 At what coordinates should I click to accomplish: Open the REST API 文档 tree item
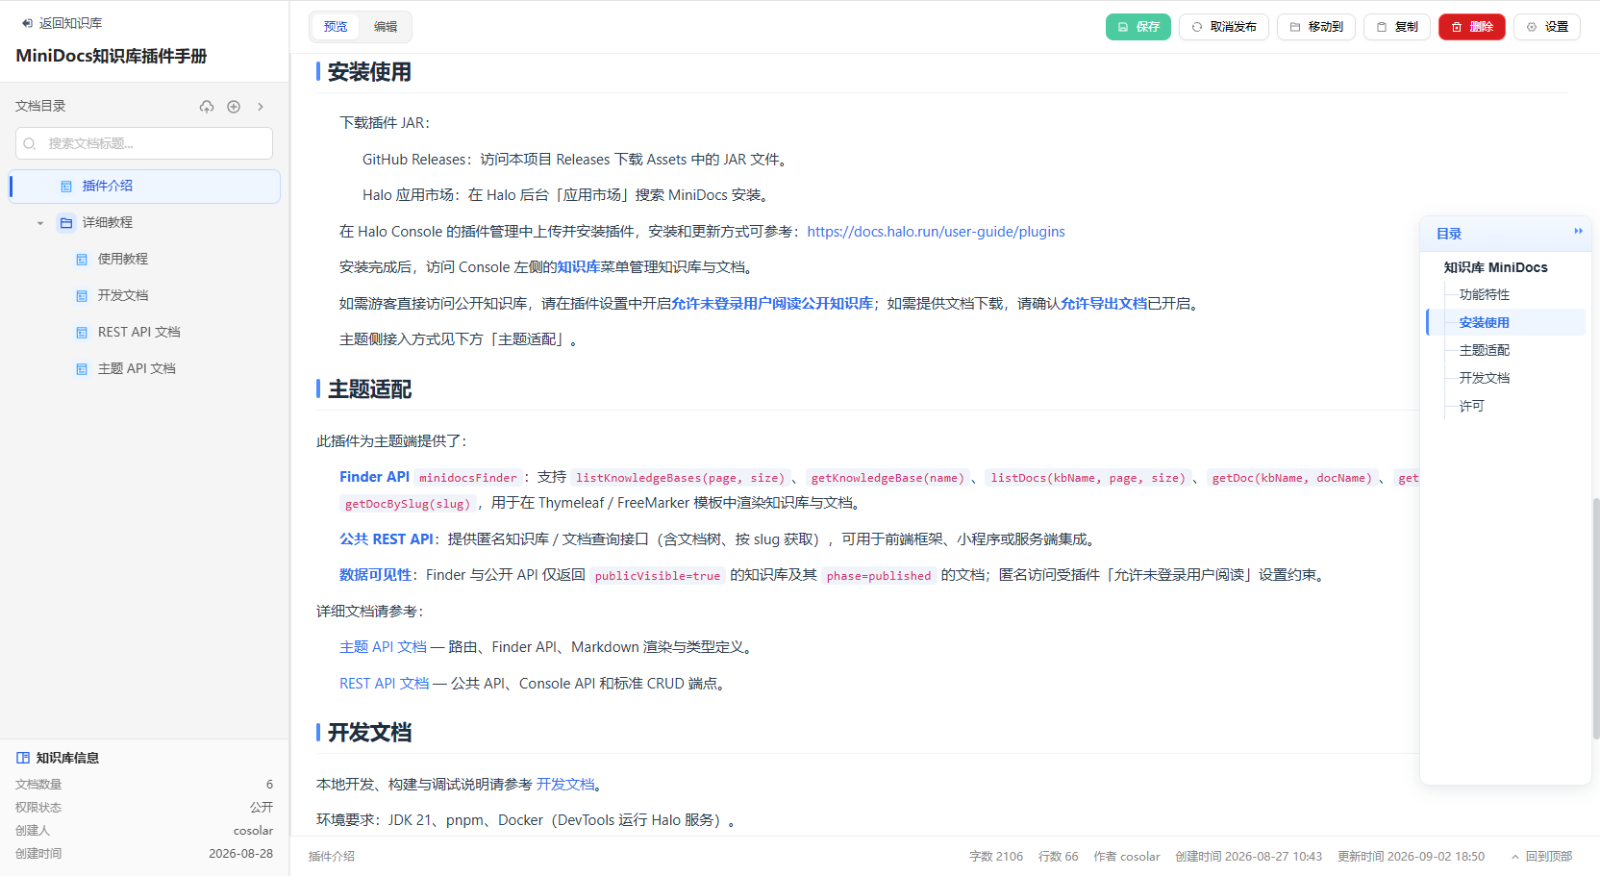[138, 333]
